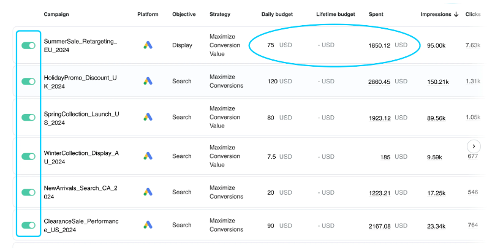
Task: Select the Spent column header
Action: 376,14
